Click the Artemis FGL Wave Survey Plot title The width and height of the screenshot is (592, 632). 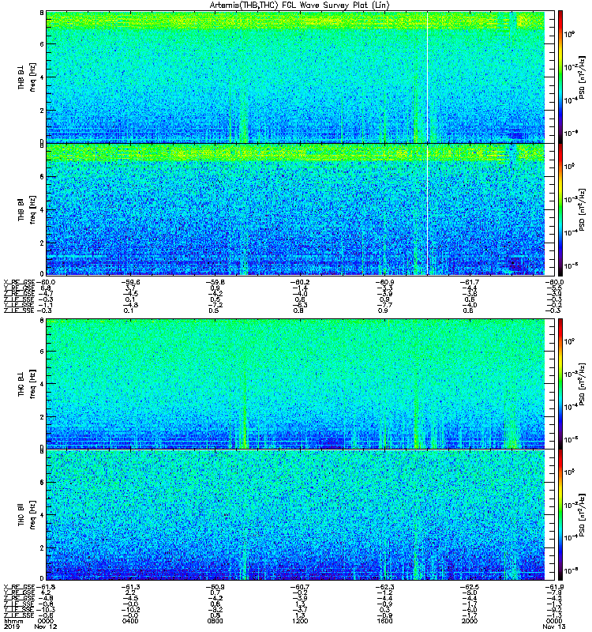(x=299, y=6)
